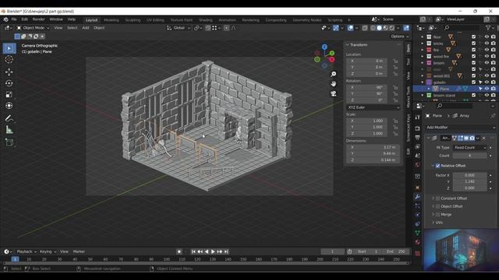Select the Measure tool
The height and width of the screenshot is (280, 499).
pyautogui.click(x=9, y=130)
